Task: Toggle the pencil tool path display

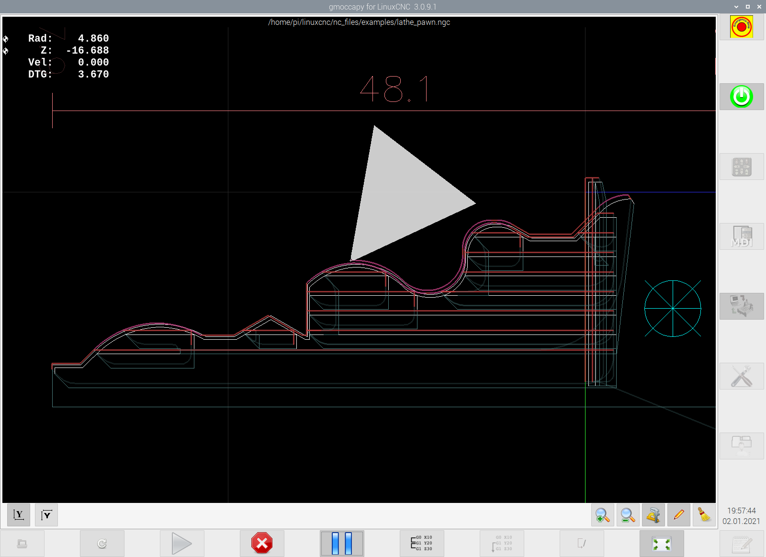Action: tap(678, 515)
